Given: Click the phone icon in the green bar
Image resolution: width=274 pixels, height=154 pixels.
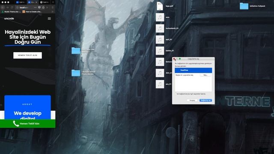Looking at the screenshot, I should pos(16,124).
